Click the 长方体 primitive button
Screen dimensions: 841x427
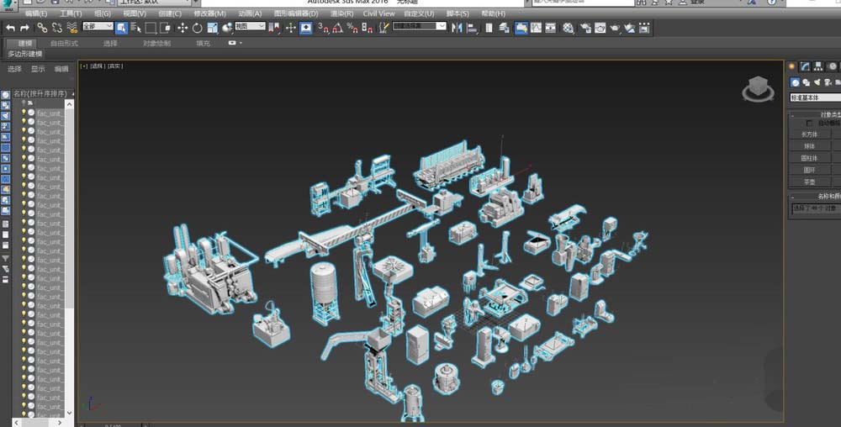[x=809, y=134]
